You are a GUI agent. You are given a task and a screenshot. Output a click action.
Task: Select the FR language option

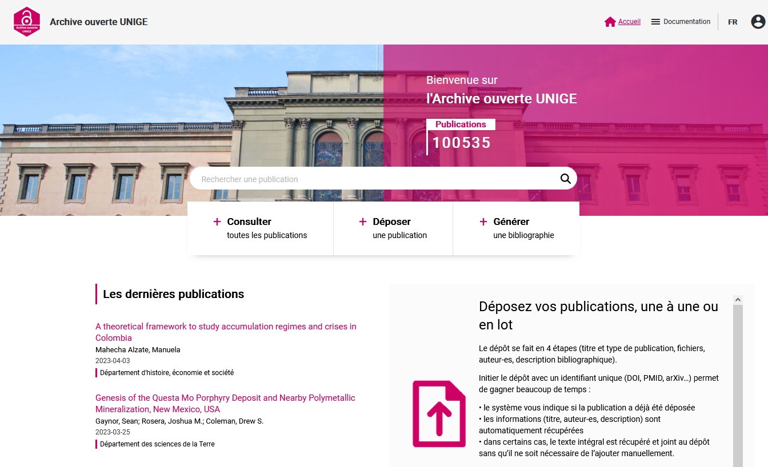point(733,22)
